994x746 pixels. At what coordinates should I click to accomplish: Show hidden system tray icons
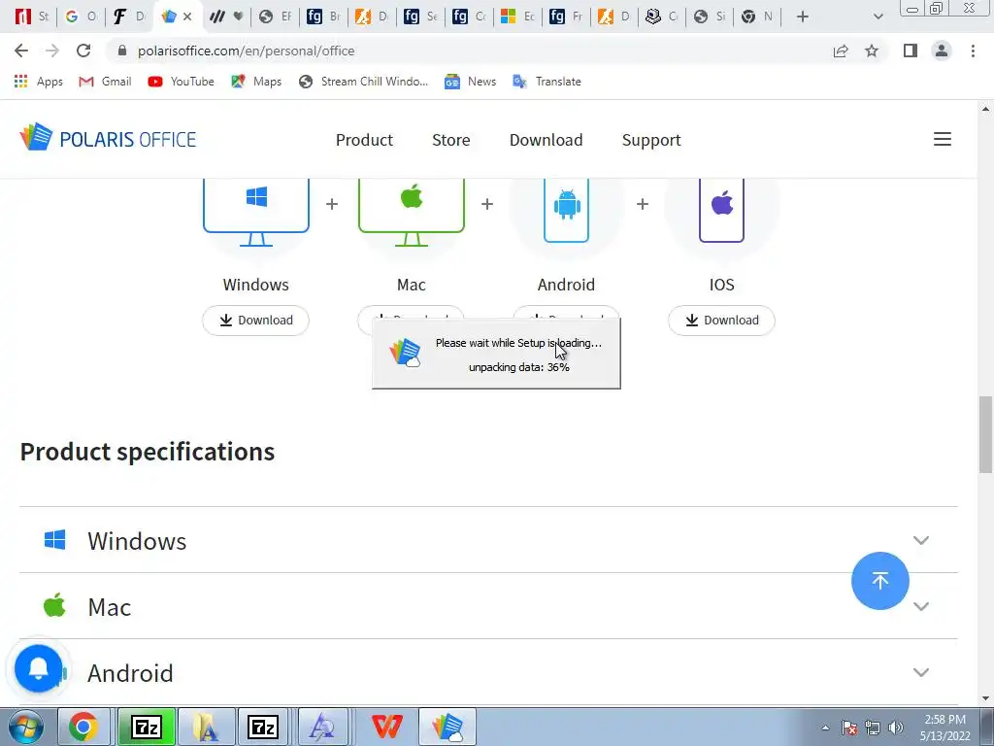point(825,728)
